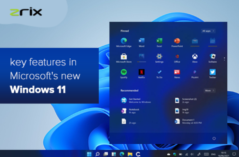
Task: Open Microsoft Edge from pinned apps
Action: 124,42
